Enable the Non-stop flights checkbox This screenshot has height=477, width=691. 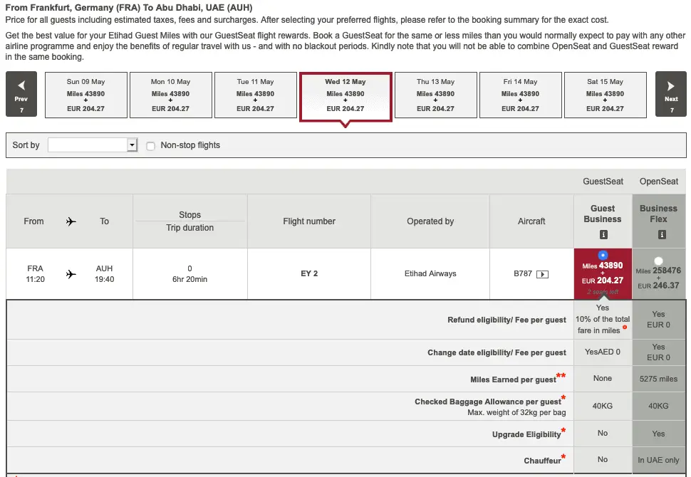150,145
